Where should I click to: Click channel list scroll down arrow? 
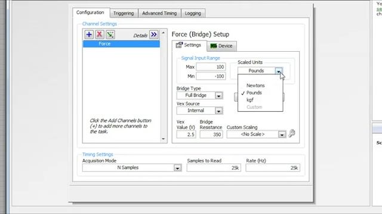coord(163,139)
